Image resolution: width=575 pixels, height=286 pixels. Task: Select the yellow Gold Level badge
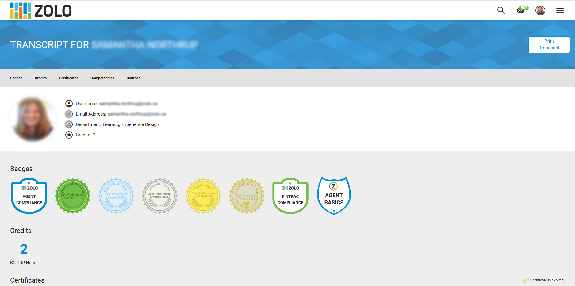coord(203,196)
